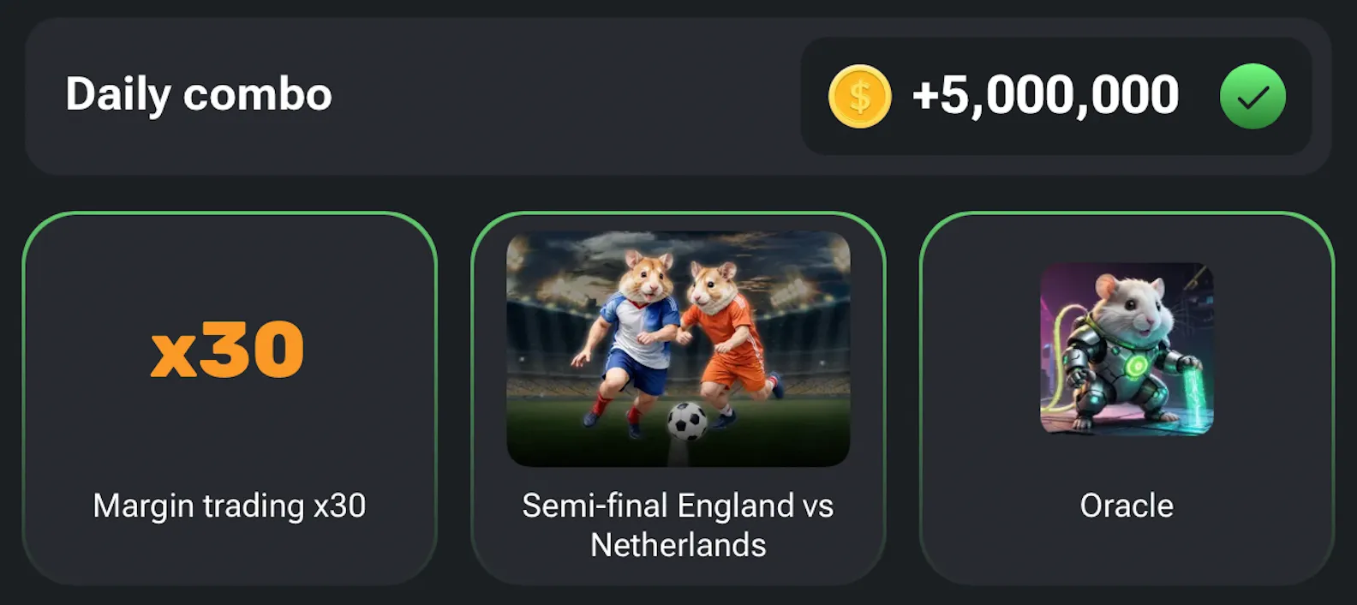Click the "Oracle" card title
The width and height of the screenshot is (1357, 605).
(1127, 506)
